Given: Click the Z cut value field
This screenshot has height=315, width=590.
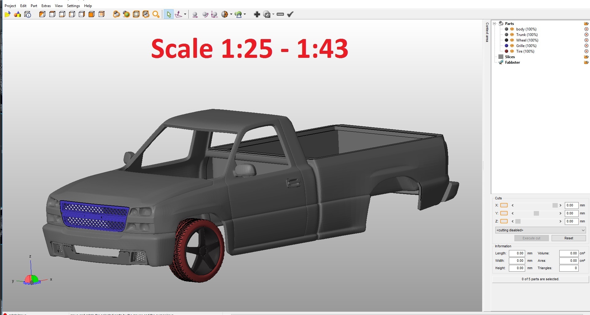Looking at the screenshot, I should [572, 221].
